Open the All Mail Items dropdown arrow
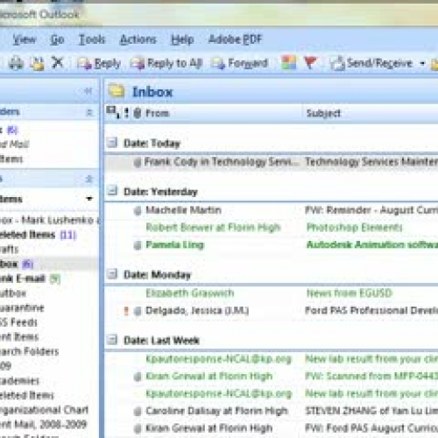438x438 pixels. 89,199
